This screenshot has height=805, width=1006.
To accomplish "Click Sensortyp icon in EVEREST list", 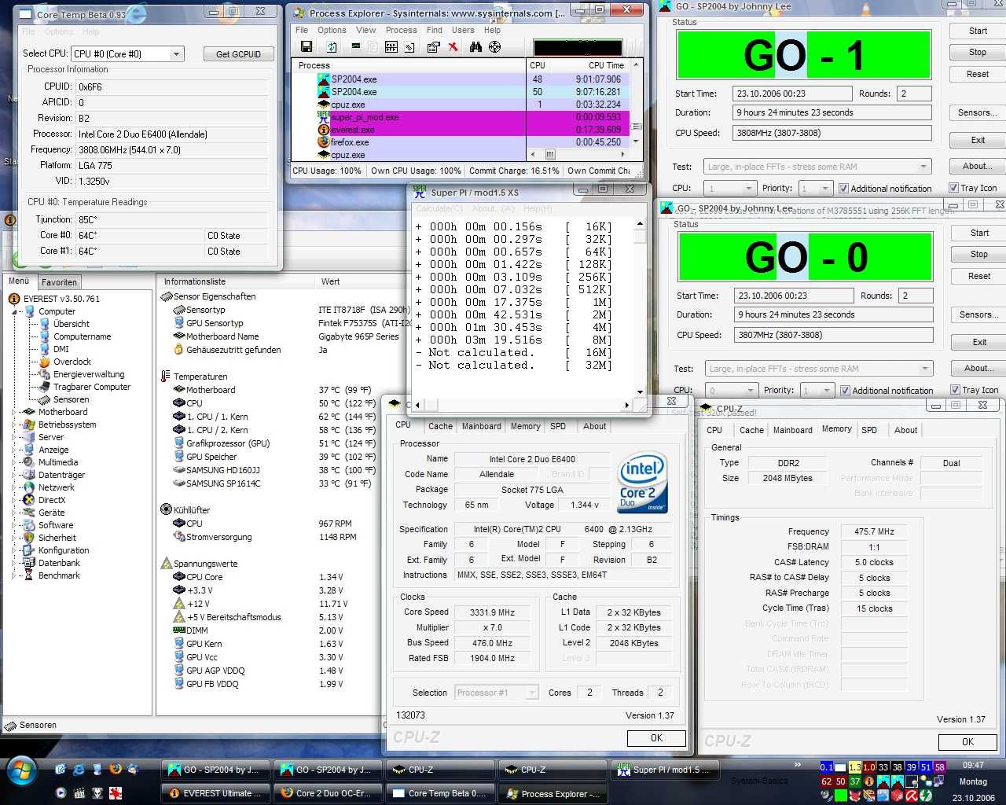I will tap(179, 310).
